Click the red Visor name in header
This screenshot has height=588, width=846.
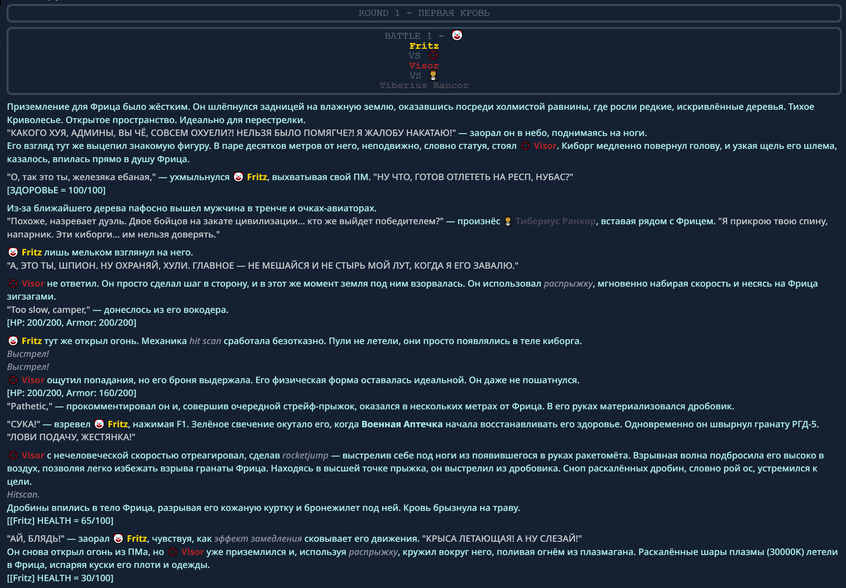coord(424,66)
